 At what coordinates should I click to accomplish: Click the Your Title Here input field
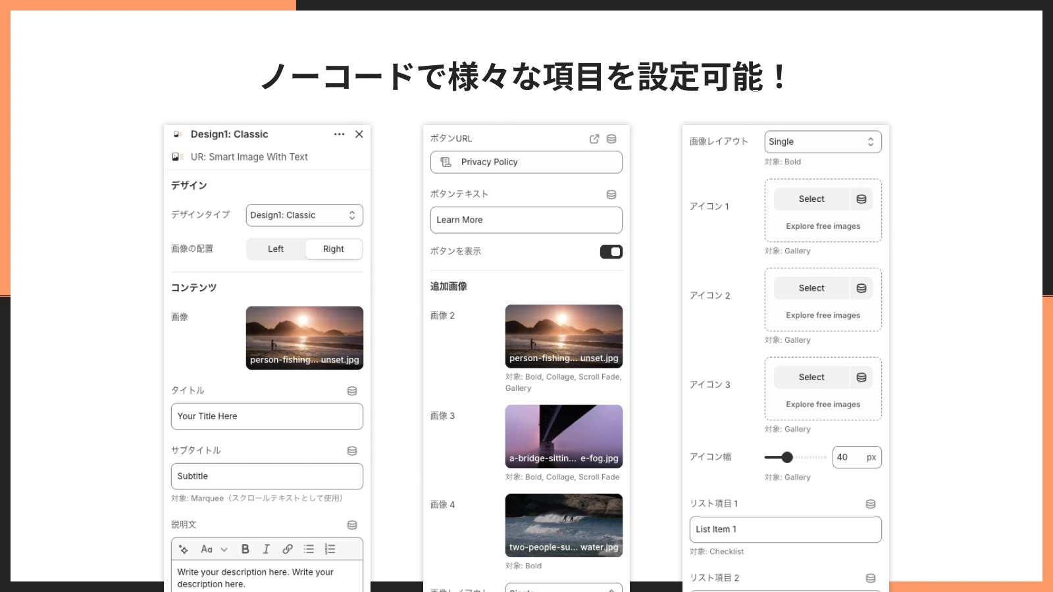[267, 416]
